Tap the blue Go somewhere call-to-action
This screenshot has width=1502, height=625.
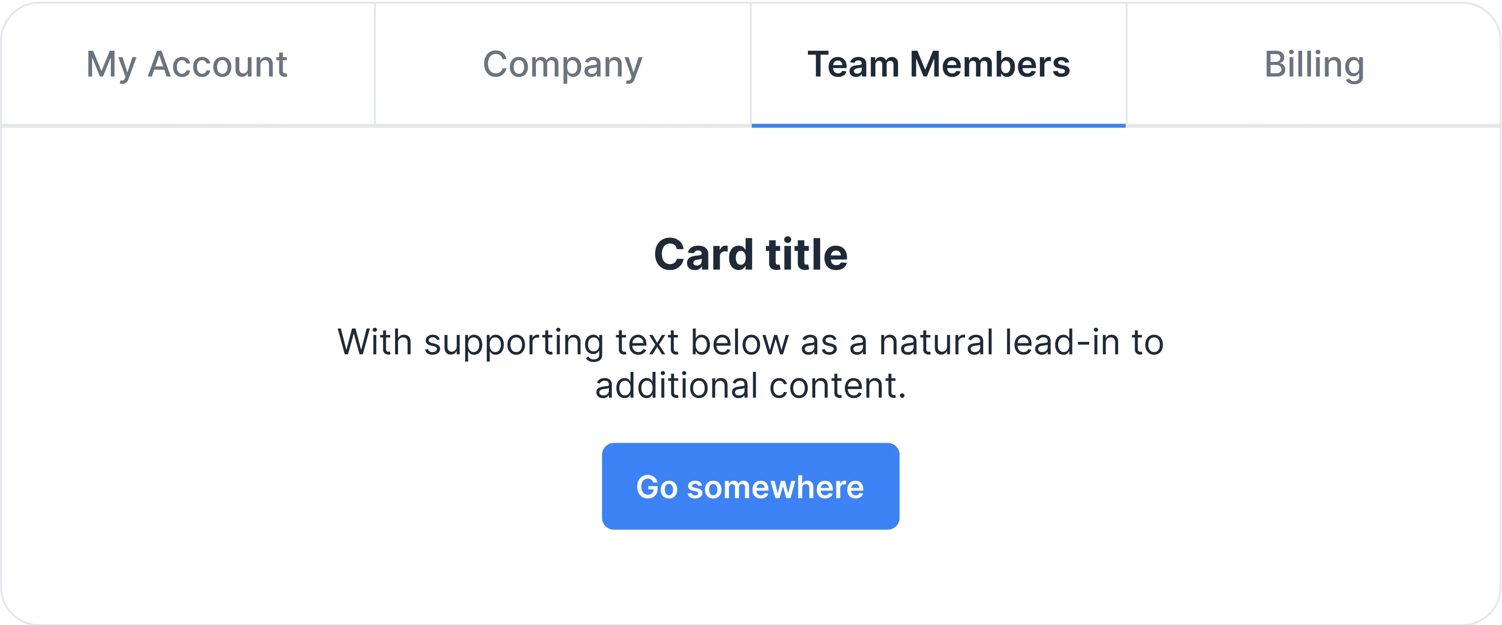tap(750, 486)
